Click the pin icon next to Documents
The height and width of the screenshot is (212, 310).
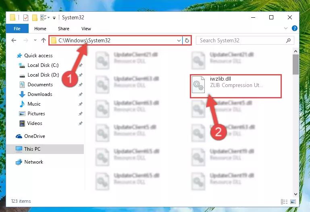coord(81,85)
